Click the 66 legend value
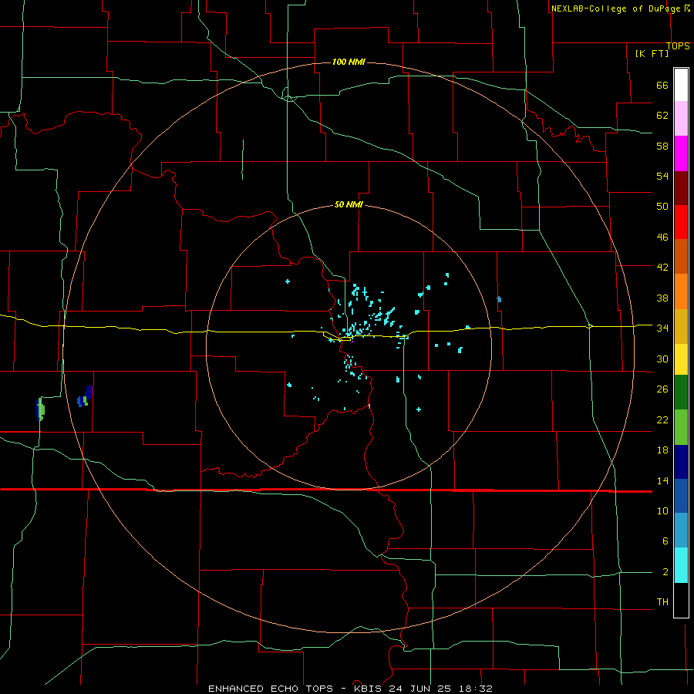 (662, 86)
